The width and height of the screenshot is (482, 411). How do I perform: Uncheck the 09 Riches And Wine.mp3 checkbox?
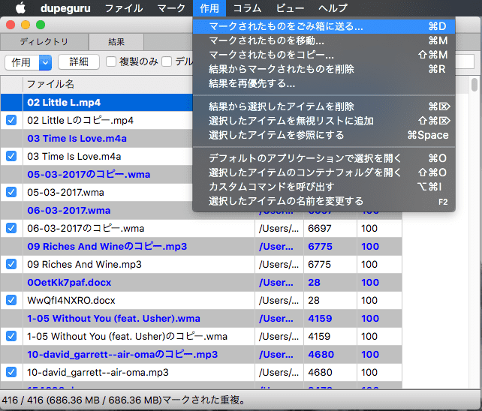tap(11, 264)
